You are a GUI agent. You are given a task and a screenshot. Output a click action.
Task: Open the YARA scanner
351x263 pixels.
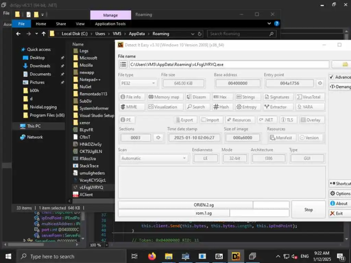[310, 107]
